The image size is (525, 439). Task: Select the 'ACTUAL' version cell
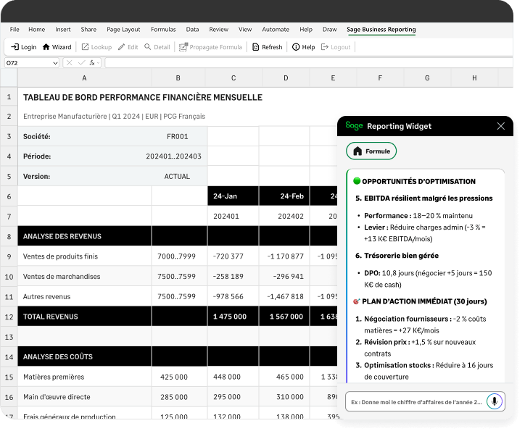point(178,176)
